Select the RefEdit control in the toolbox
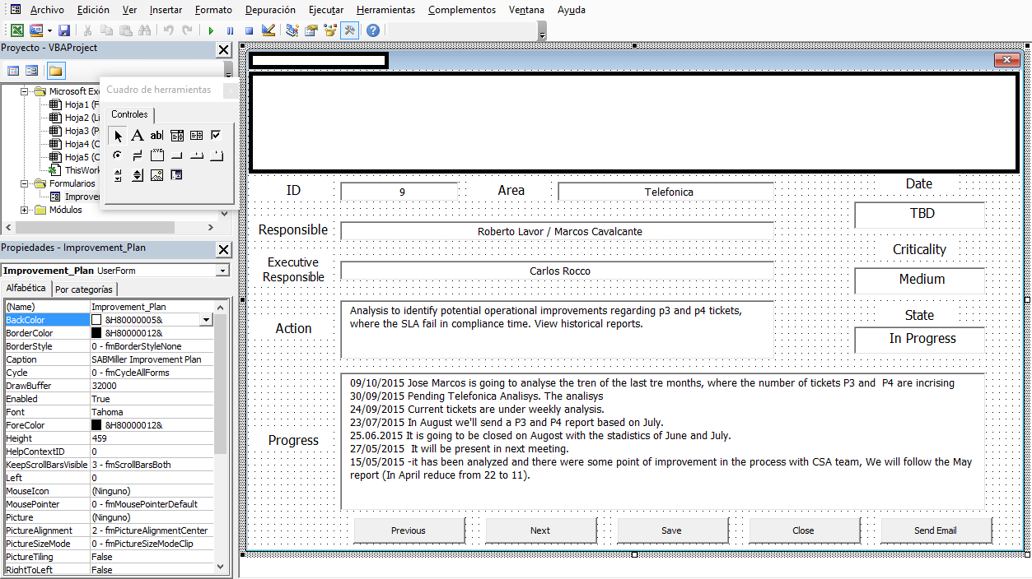This screenshot has width=1032, height=579. (176, 174)
